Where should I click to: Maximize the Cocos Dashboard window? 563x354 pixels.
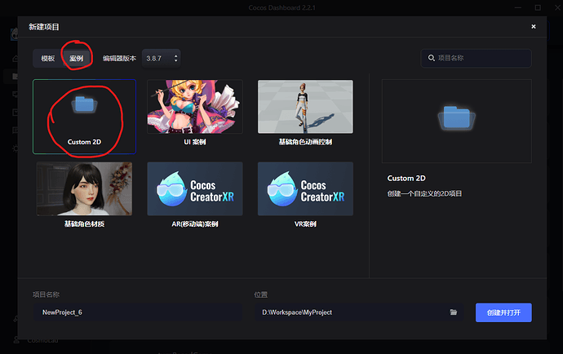pos(538,7)
